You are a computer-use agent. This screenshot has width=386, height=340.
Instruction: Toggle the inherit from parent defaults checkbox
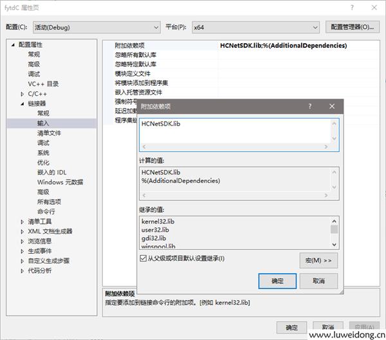pos(143,258)
